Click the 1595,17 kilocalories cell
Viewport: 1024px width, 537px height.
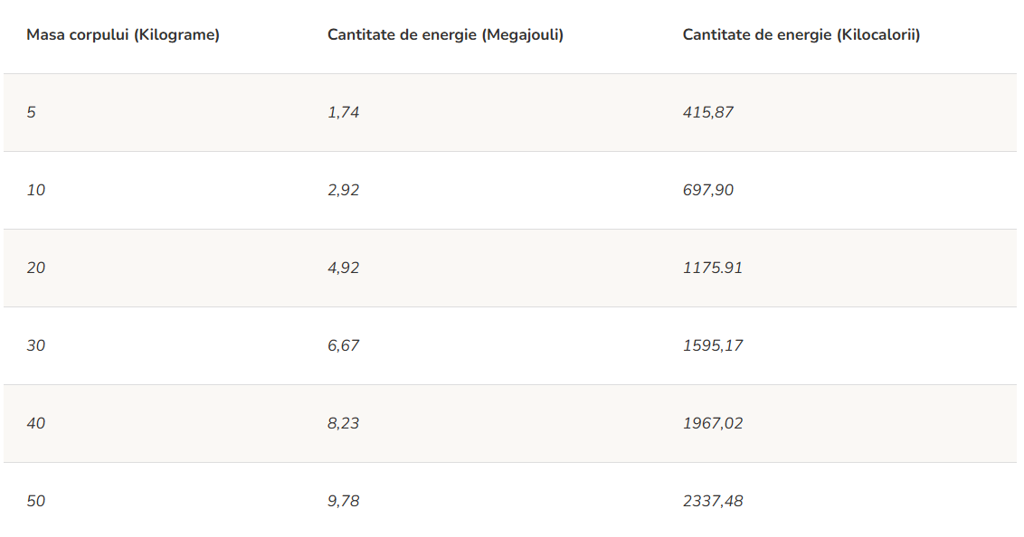713,346
